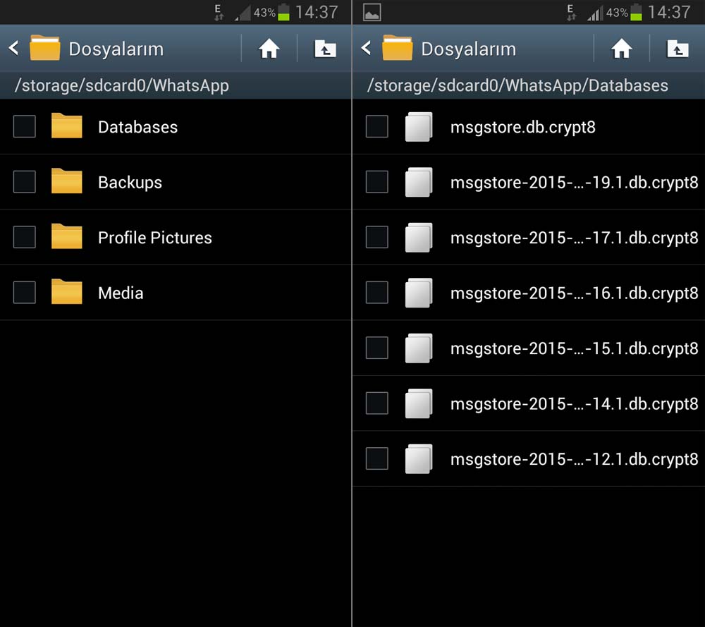Tap Dosyalarım title in right panel

468,49
